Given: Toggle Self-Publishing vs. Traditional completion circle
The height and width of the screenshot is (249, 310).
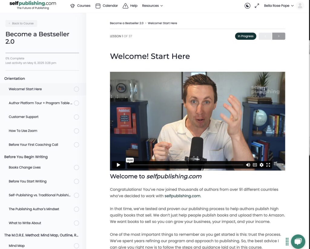Looking at the screenshot, I should pyautogui.click(x=77, y=195).
